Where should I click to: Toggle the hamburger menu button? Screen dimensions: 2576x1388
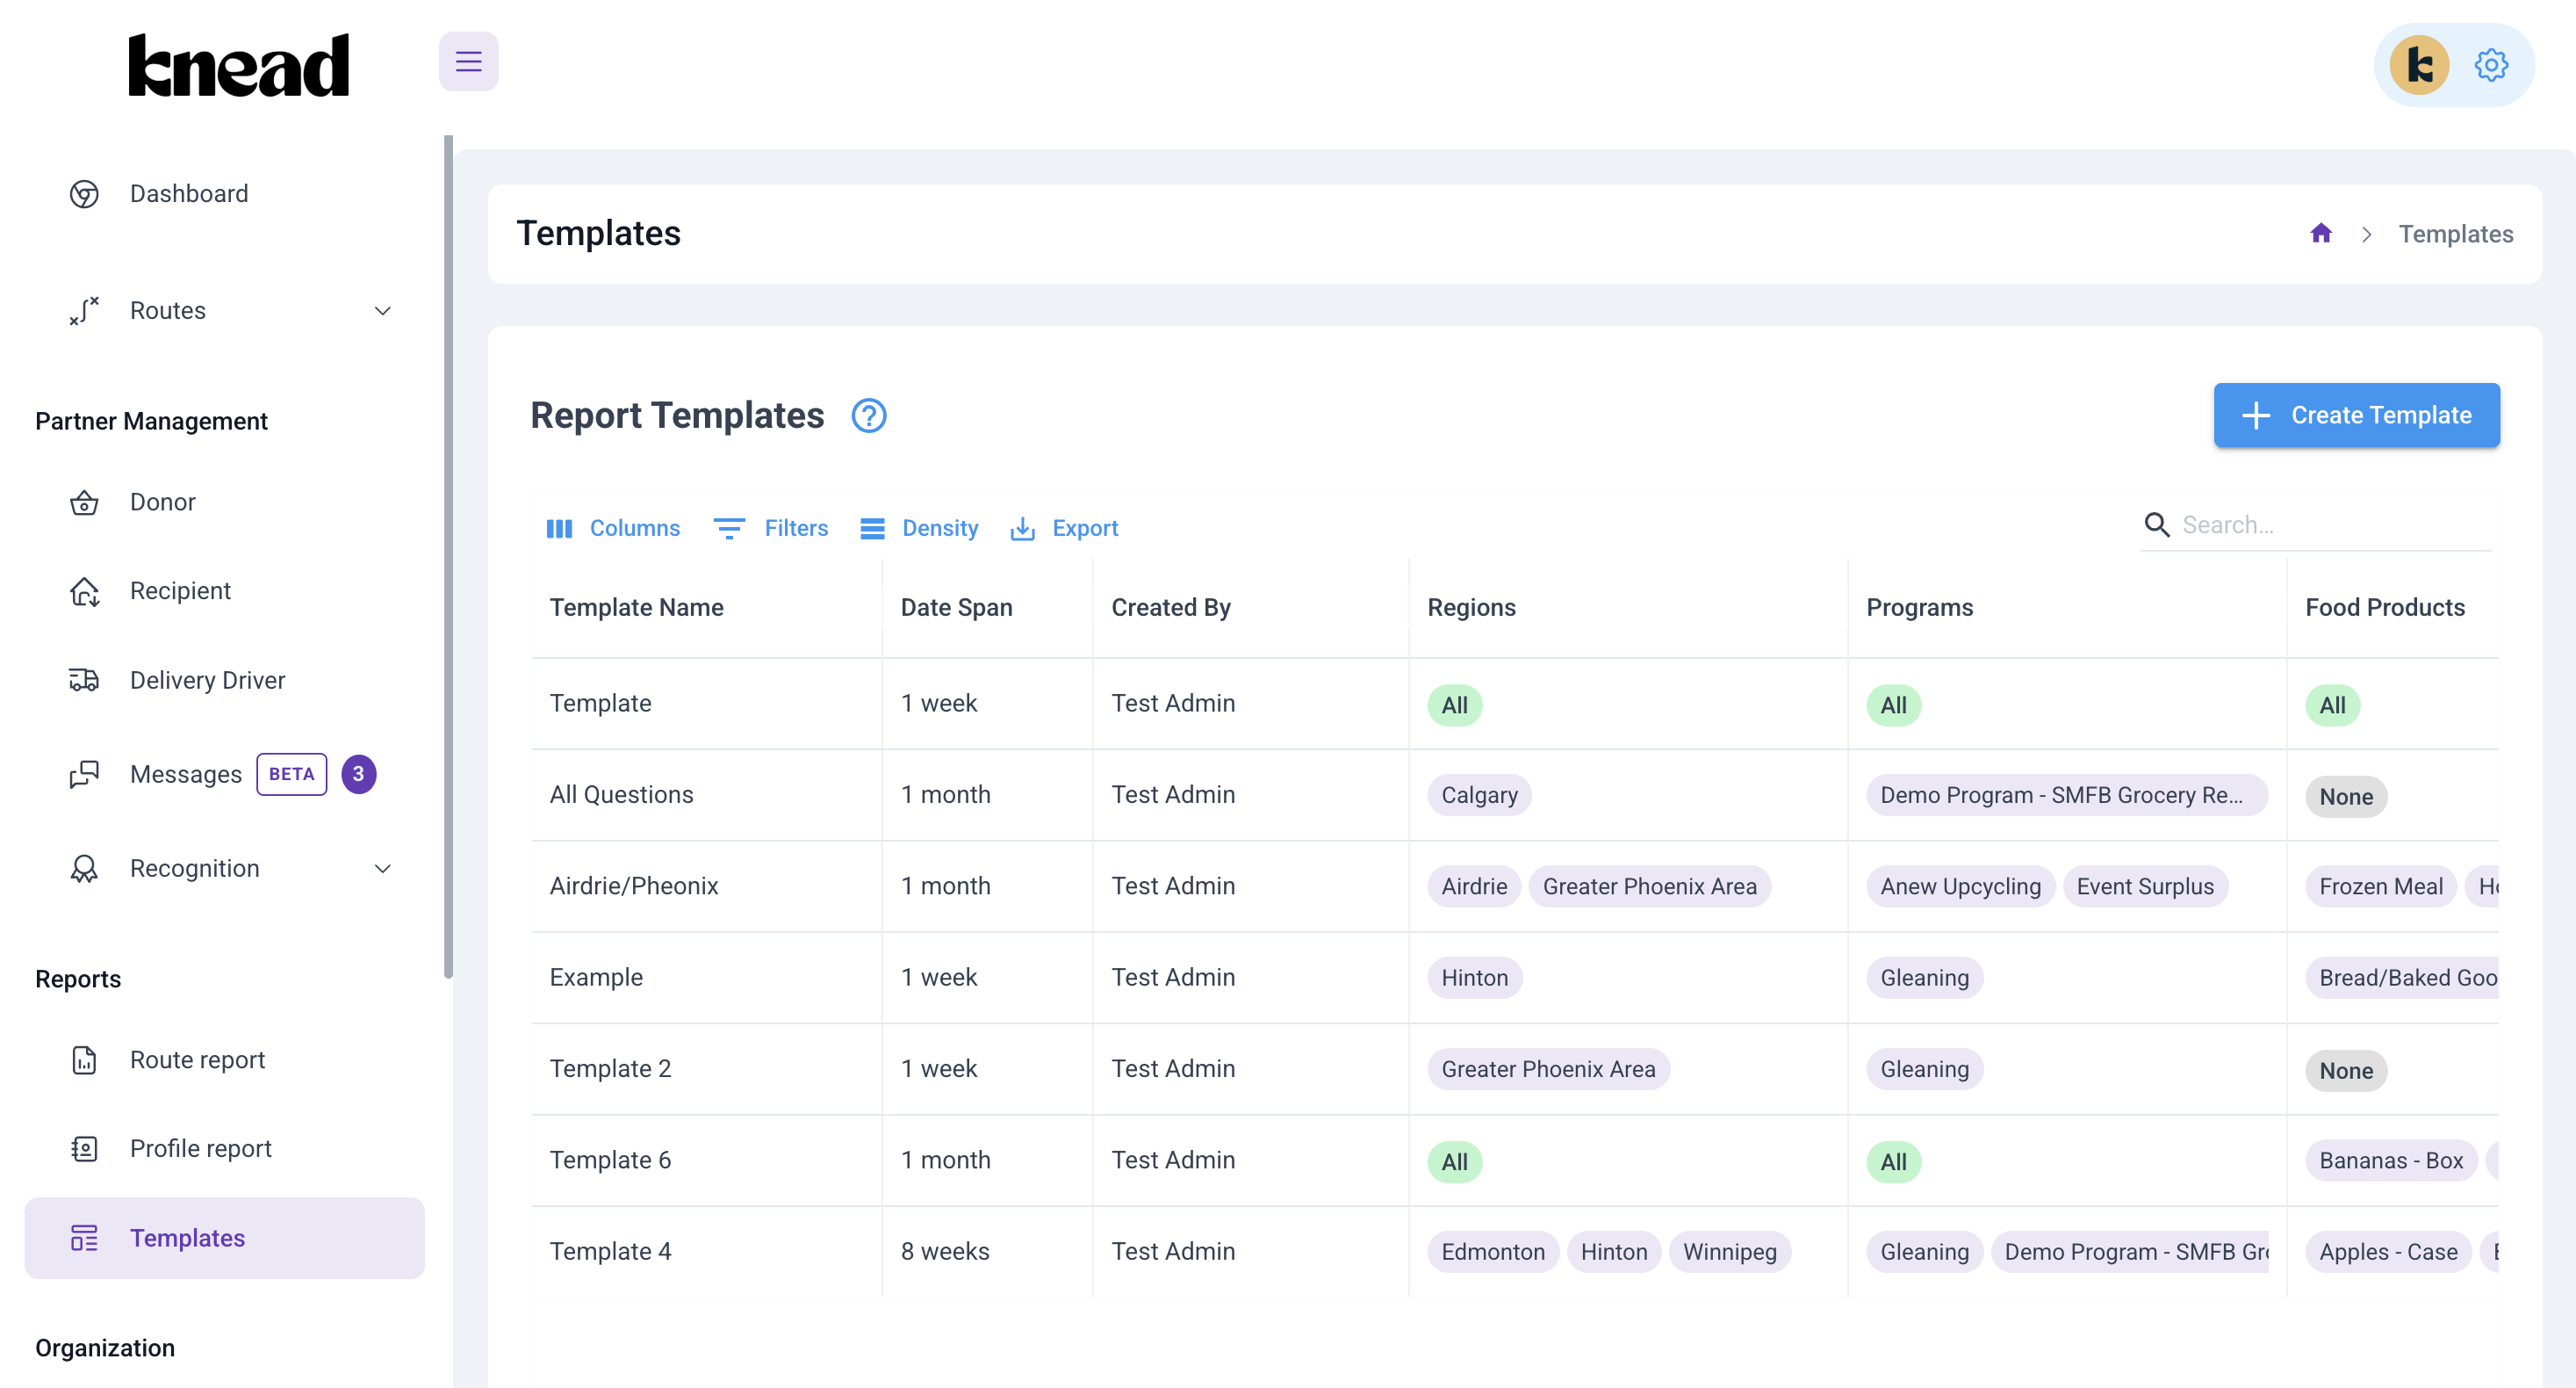coord(468,62)
